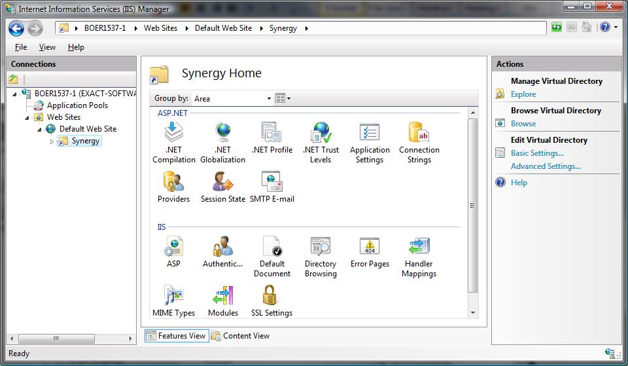628x366 pixels.
Task: Open the Connection Strings feature
Action: pos(419,142)
